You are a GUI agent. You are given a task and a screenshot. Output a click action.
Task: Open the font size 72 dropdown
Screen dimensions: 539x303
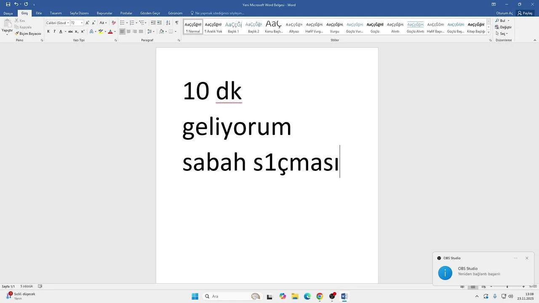[x=82, y=23]
